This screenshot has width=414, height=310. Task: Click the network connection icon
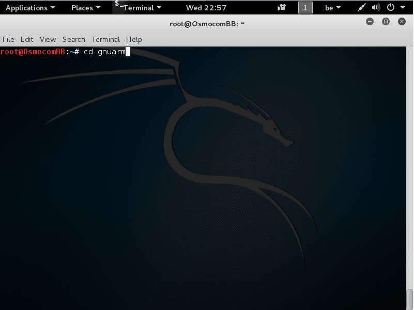coord(361,7)
